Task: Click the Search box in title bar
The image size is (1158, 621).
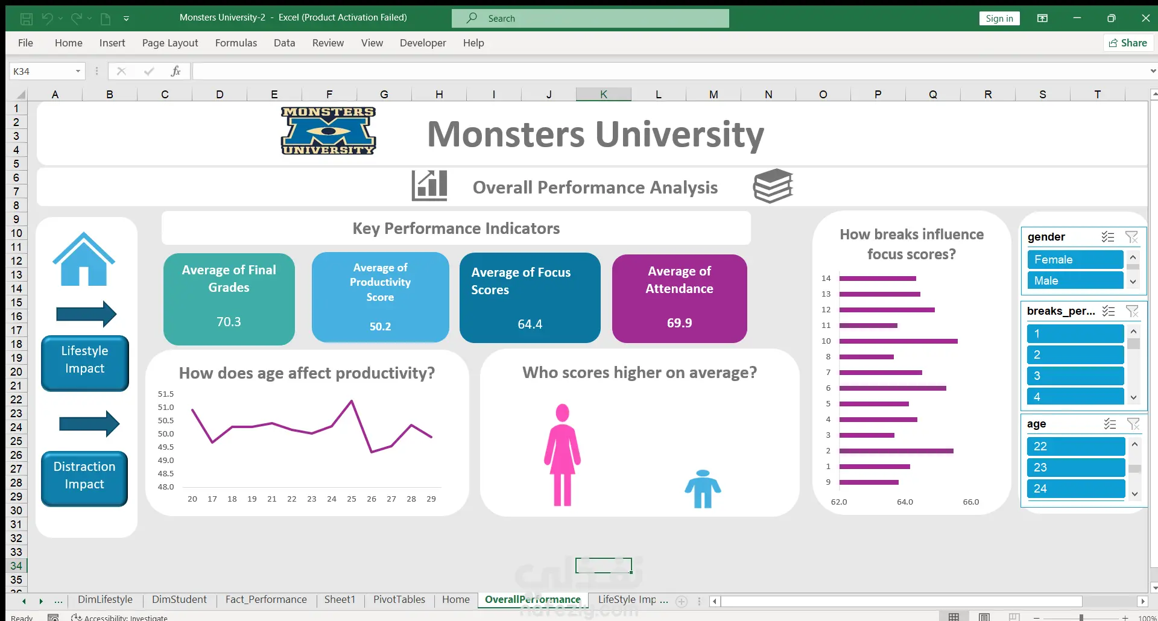Action: point(590,19)
